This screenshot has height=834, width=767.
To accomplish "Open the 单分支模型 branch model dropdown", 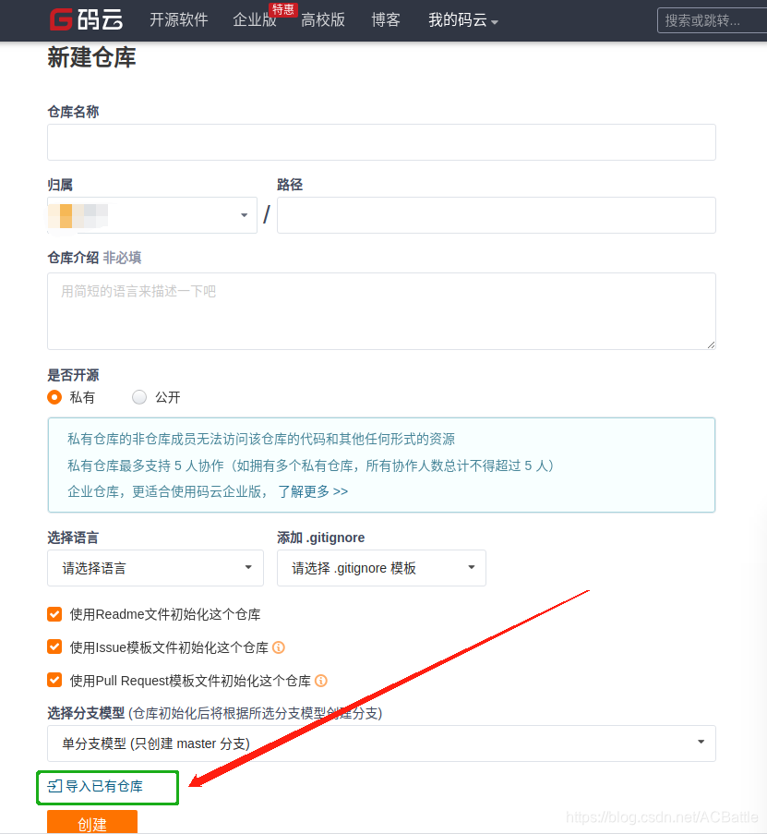I will click(x=381, y=743).
